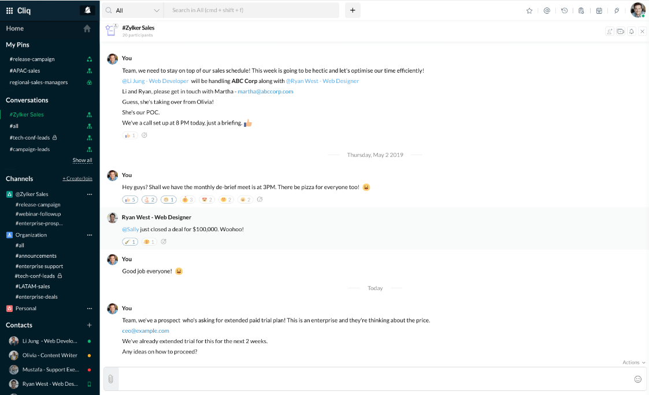
Task: Open martha@abccorp.com email link
Action: [x=265, y=92]
